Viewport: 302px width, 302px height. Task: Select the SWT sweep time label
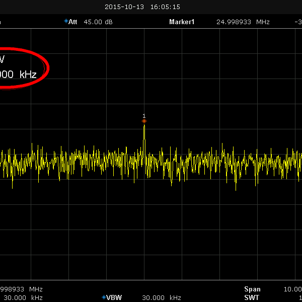252,297
